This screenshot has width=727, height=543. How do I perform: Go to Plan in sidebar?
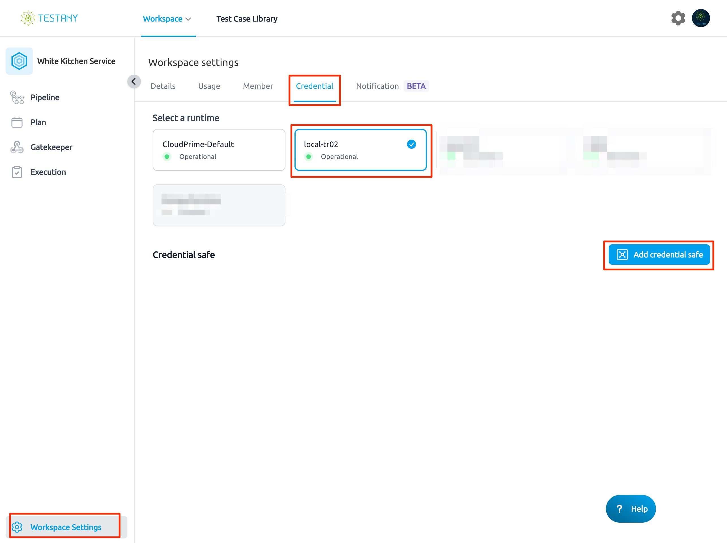(38, 122)
